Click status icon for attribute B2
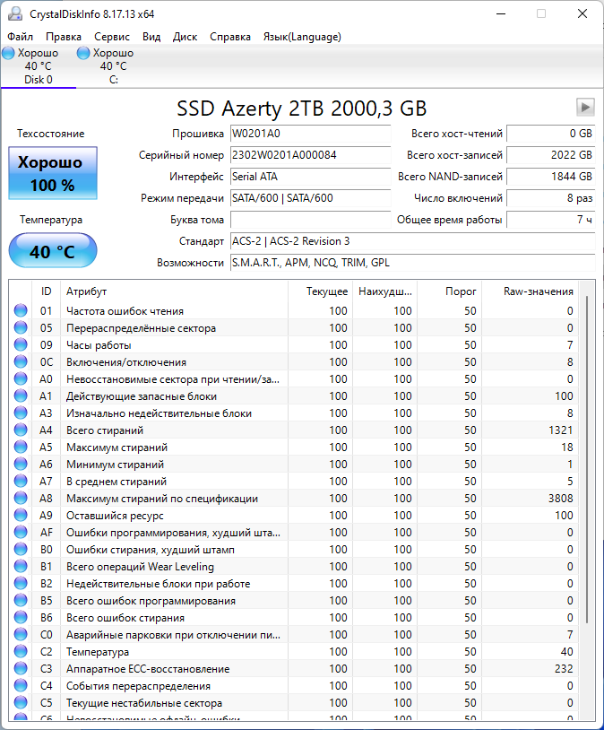 point(21,583)
